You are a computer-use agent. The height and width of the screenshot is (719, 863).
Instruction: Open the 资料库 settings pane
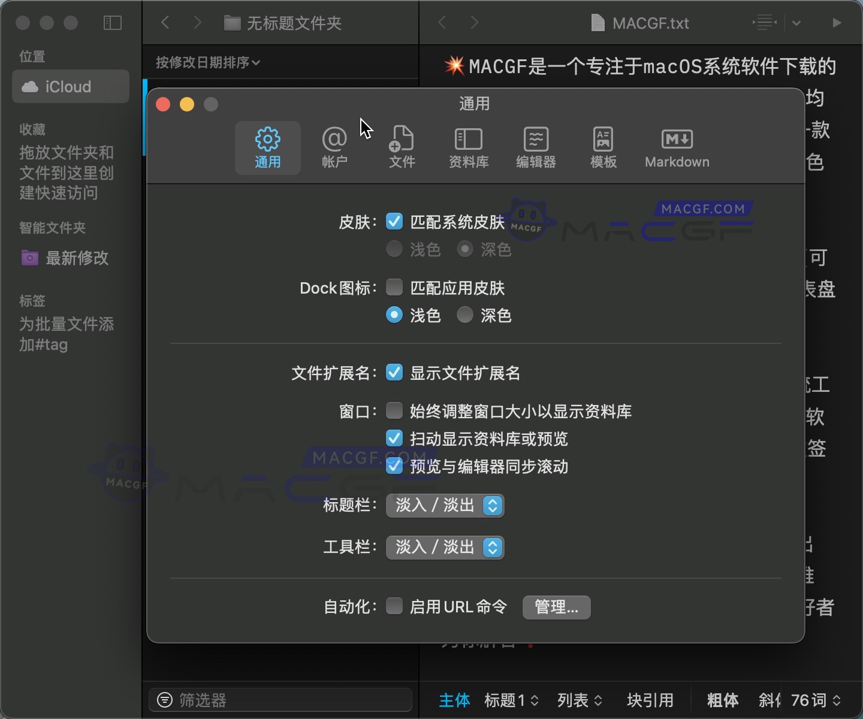coord(469,147)
